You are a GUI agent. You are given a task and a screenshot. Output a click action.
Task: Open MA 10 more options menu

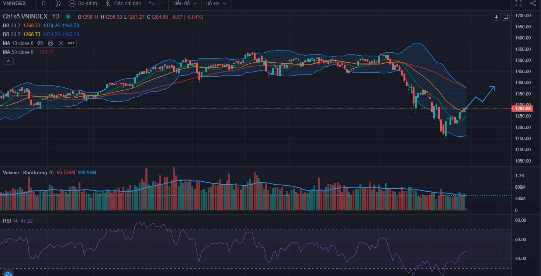click(71, 43)
